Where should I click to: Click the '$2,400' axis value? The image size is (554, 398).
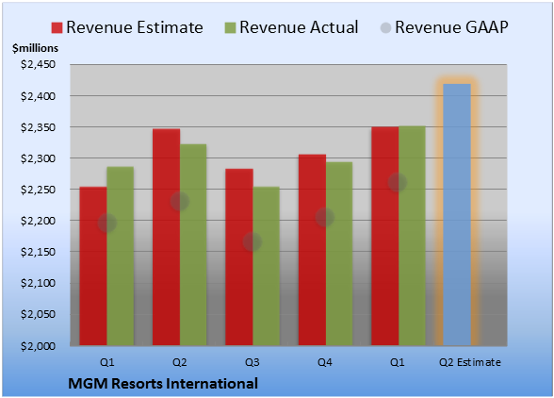[38, 96]
